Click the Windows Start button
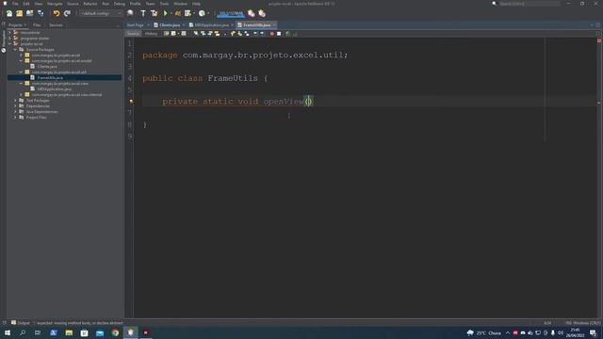This screenshot has height=339, width=603. pos(8,332)
